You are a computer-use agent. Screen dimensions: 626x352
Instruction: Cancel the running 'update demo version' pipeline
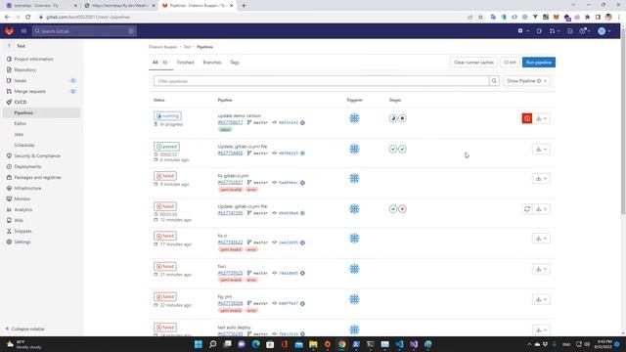pyautogui.click(x=527, y=118)
